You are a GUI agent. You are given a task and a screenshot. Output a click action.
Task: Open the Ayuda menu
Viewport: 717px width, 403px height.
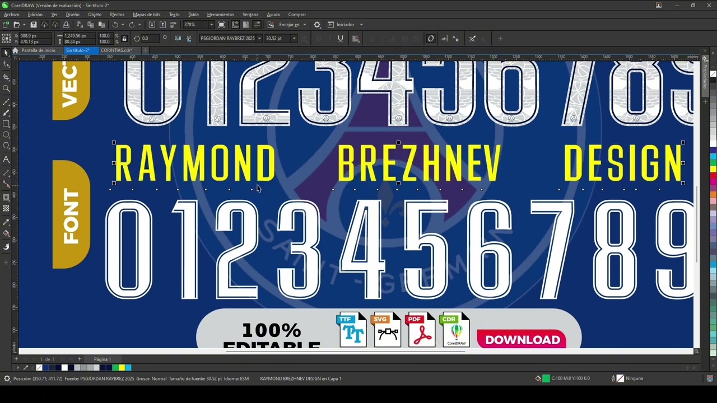pyautogui.click(x=273, y=15)
